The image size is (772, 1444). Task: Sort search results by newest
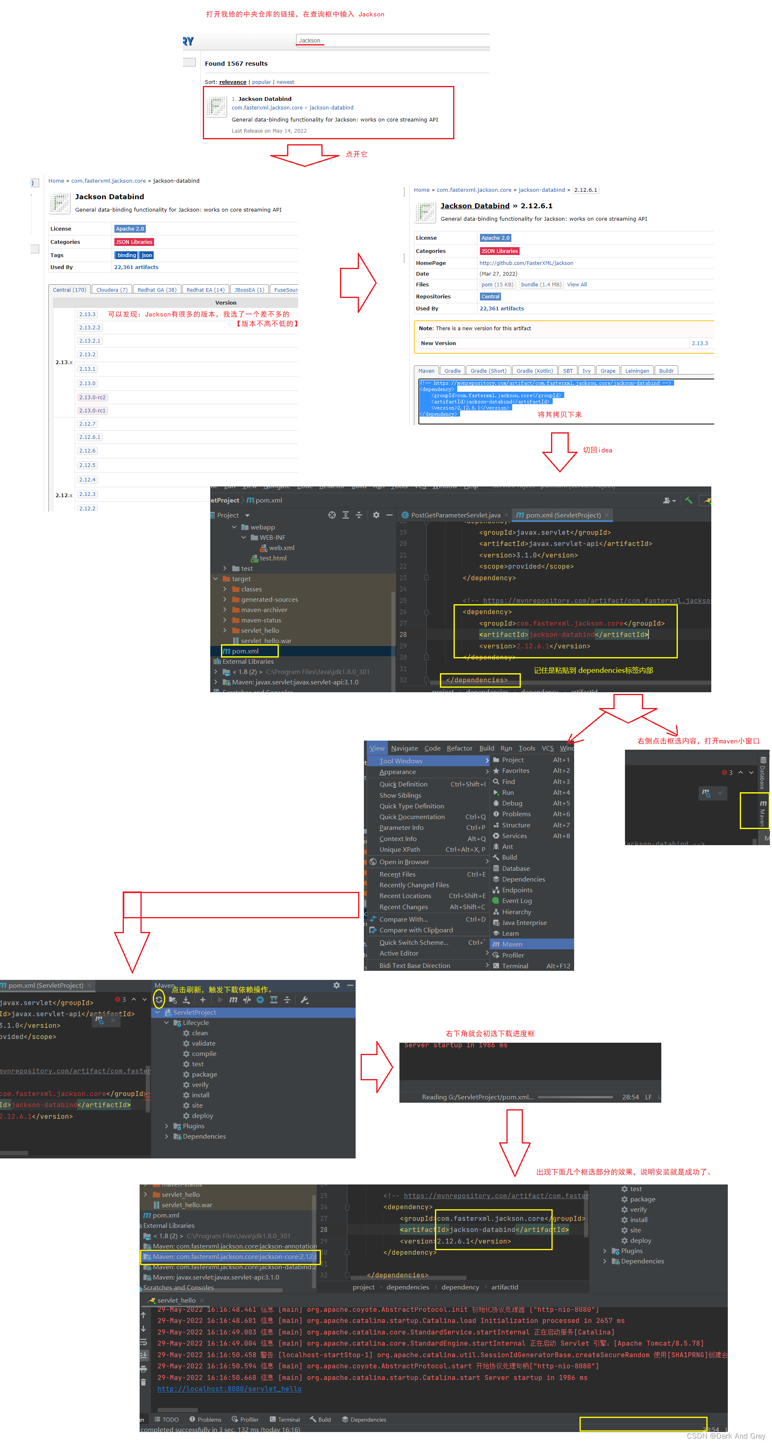tap(285, 82)
